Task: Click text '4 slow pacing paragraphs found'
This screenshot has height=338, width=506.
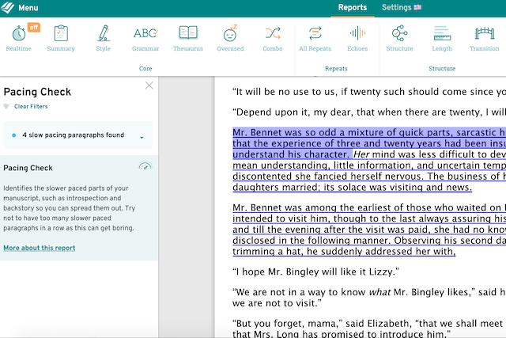Action: (x=74, y=135)
